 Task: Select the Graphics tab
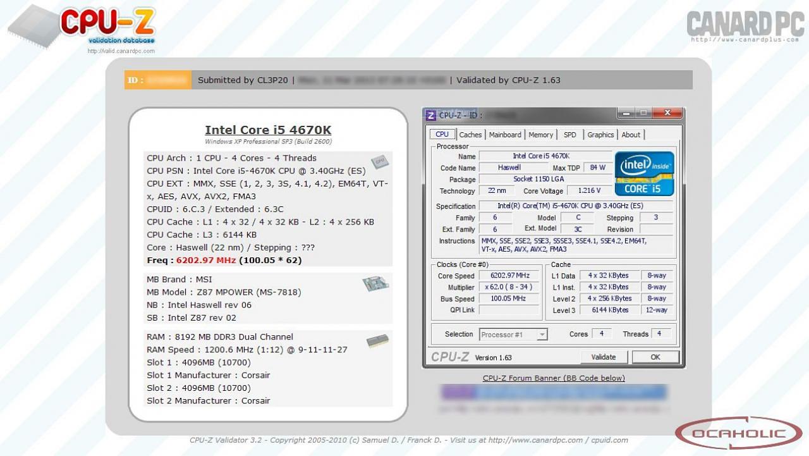600,135
